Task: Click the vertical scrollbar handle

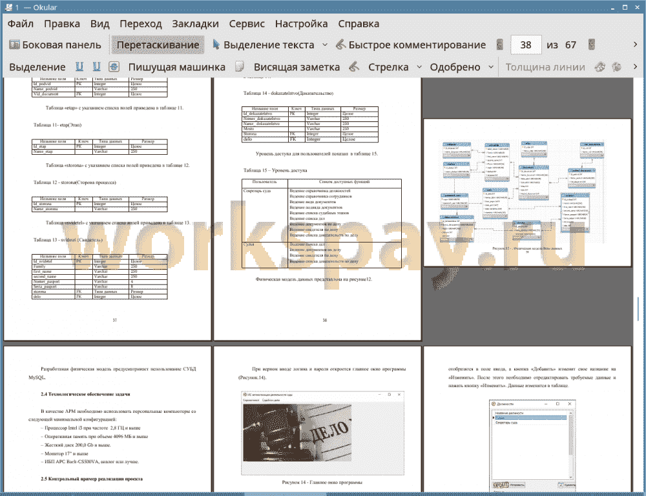Action: pyautogui.click(x=638, y=308)
